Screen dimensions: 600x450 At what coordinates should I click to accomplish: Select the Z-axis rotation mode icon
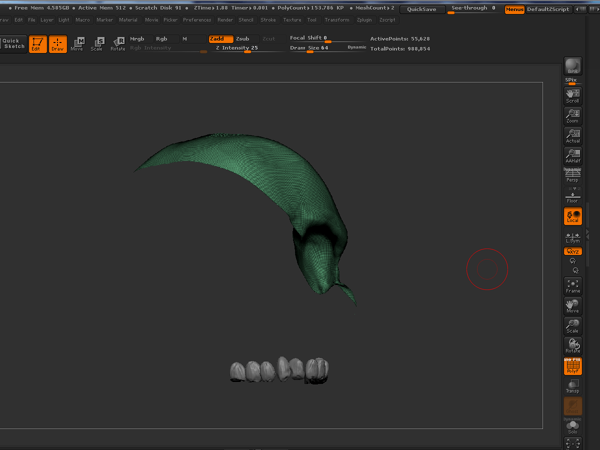pyautogui.click(x=575, y=270)
